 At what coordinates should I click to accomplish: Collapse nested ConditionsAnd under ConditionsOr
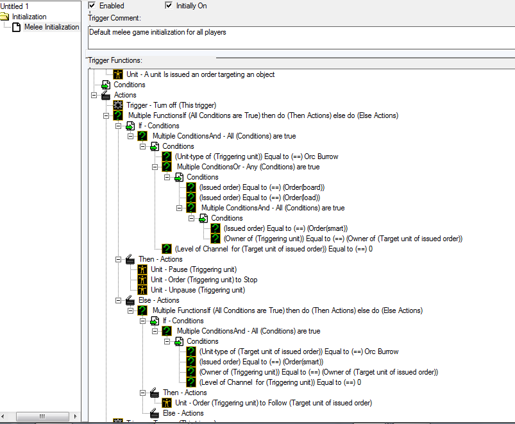coord(179,208)
